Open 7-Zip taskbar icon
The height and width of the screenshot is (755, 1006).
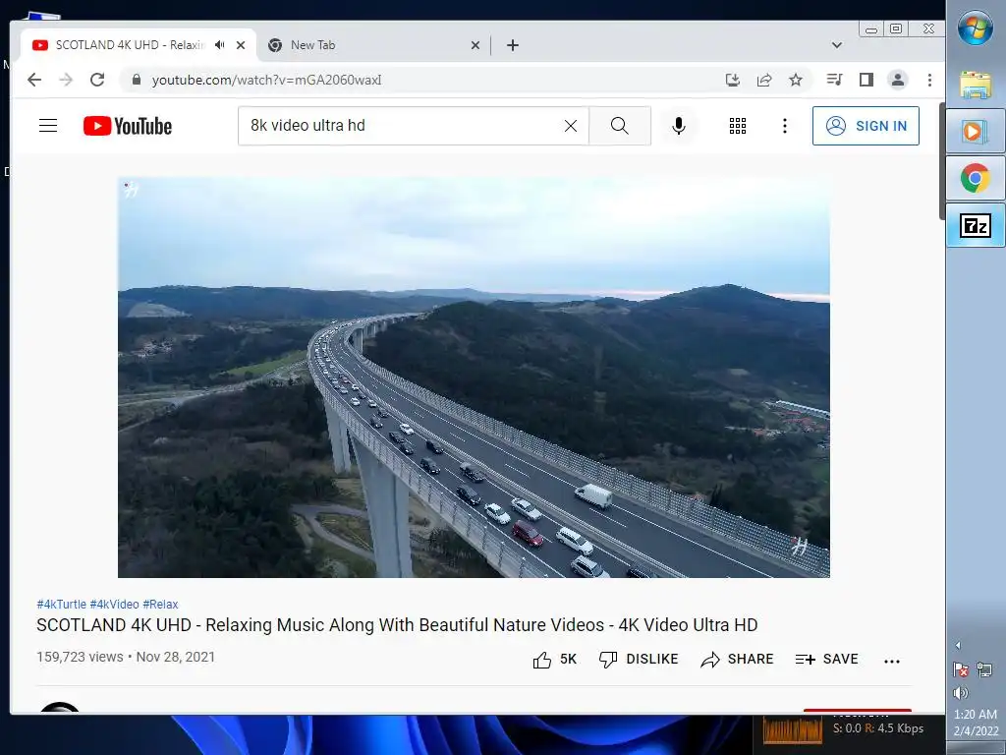pos(976,225)
